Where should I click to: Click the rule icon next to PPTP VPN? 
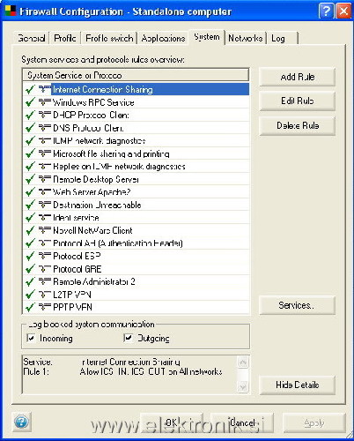[x=45, y=307]
